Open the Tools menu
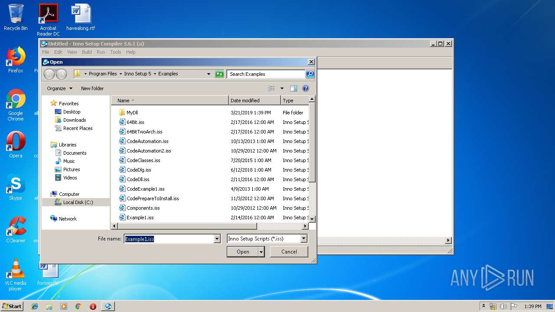Image resolution: width=555 pixels, height=312 pixels. click(116, 52)
